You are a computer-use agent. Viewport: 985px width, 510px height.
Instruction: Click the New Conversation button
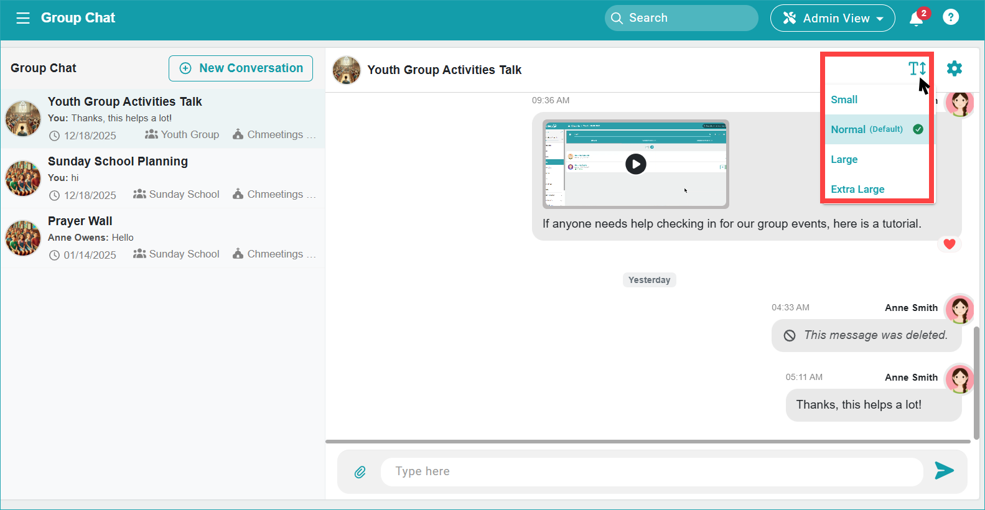pyautogui.click(x=241, y=68)
